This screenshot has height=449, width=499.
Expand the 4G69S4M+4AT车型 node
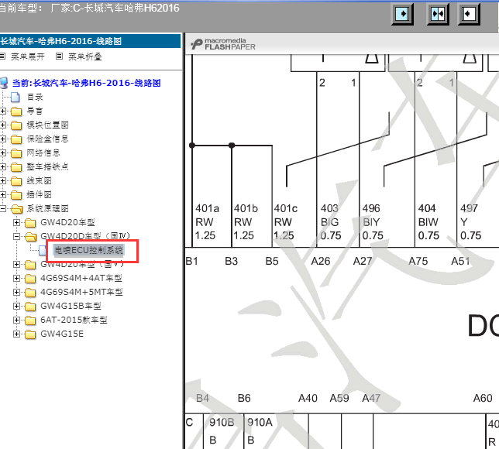pos(16,278)
